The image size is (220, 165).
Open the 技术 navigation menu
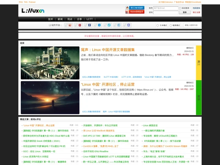pos(50,19)
